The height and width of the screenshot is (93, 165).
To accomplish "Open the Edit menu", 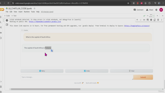I will [11, 12].
